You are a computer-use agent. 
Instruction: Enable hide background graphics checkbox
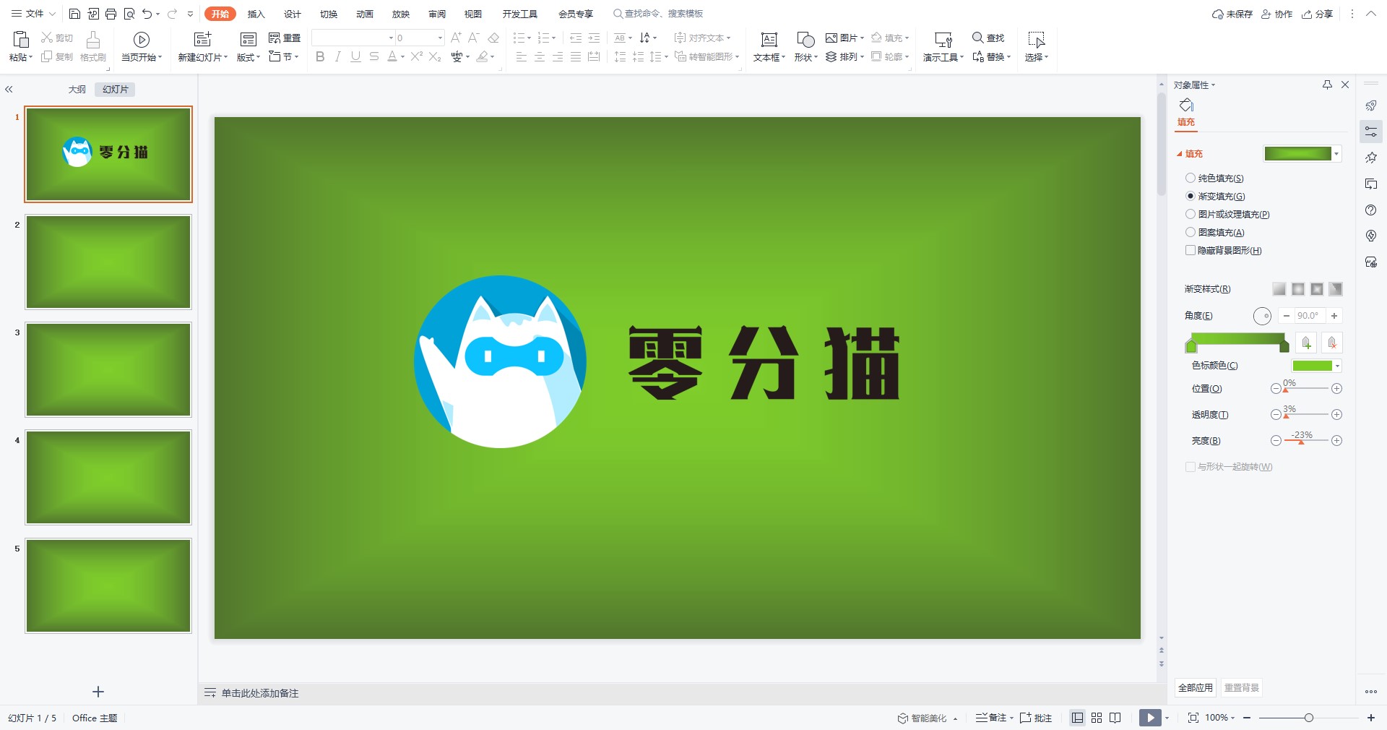point(1191,250)
